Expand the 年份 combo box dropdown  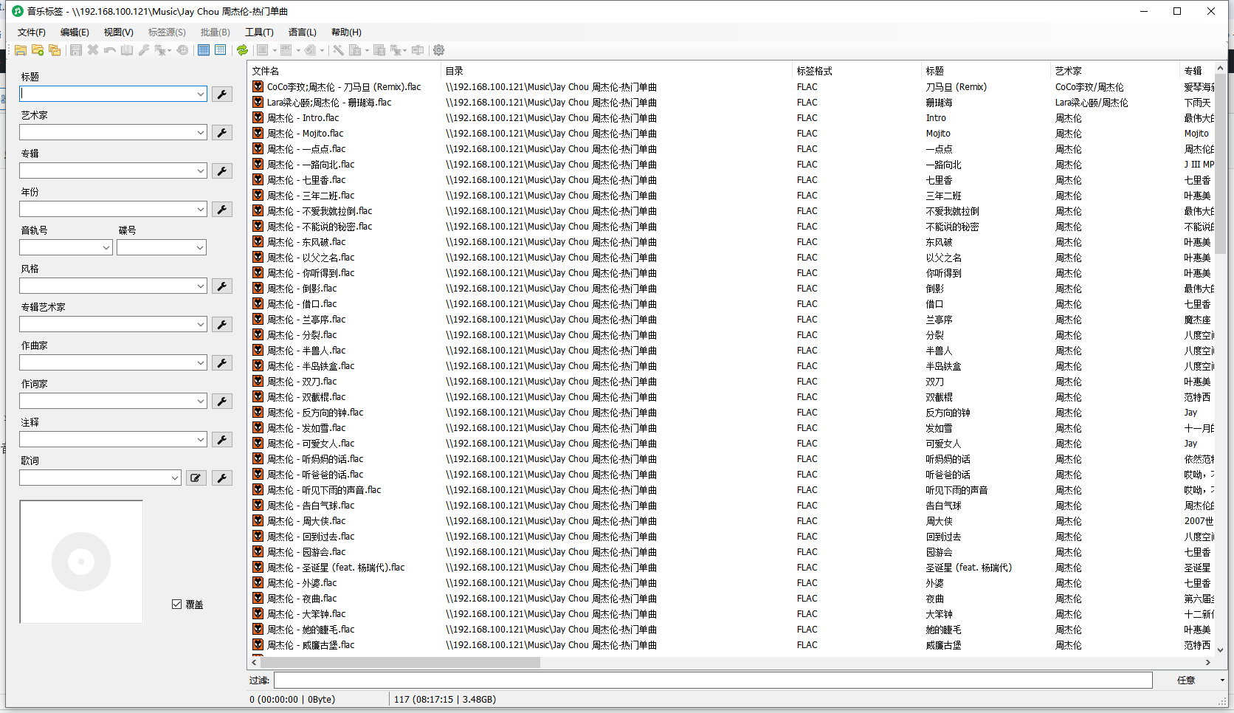tap(200, 209)
